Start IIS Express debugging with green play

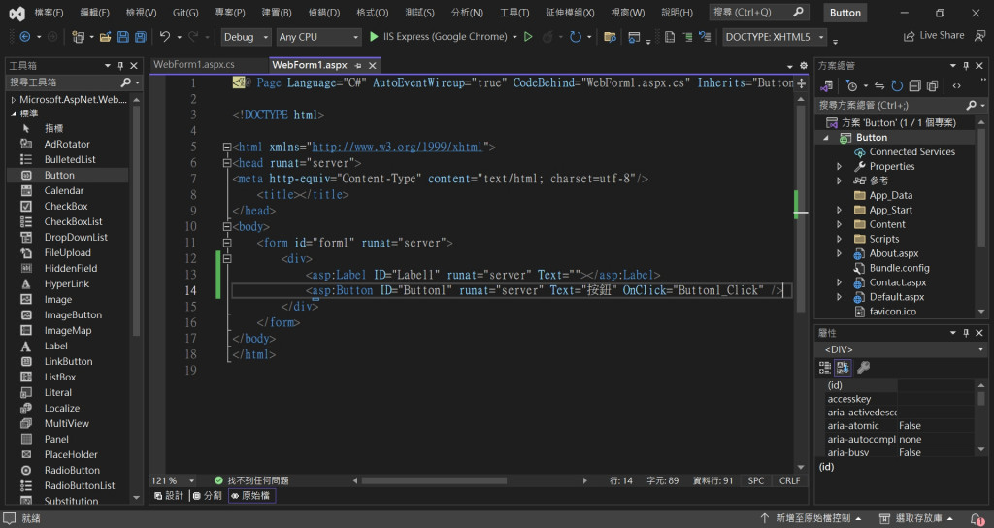(x=374, y=37)
